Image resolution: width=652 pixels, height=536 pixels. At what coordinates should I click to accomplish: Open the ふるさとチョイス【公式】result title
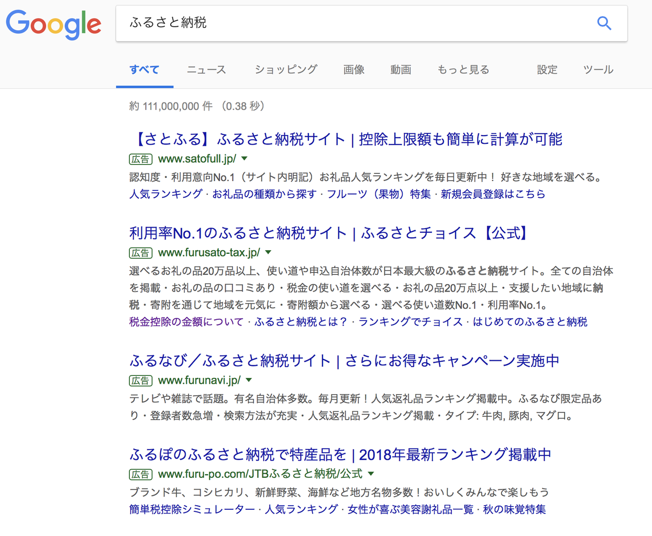[x=330, y=233]
